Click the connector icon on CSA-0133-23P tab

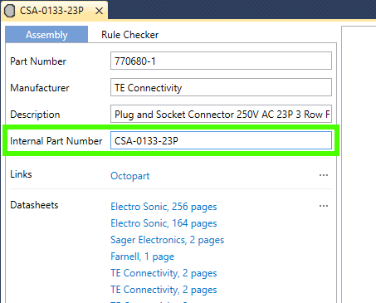pos(9,11)
